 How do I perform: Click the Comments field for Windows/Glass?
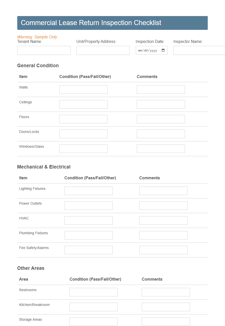pyautogui.click(x=161, y=148)
